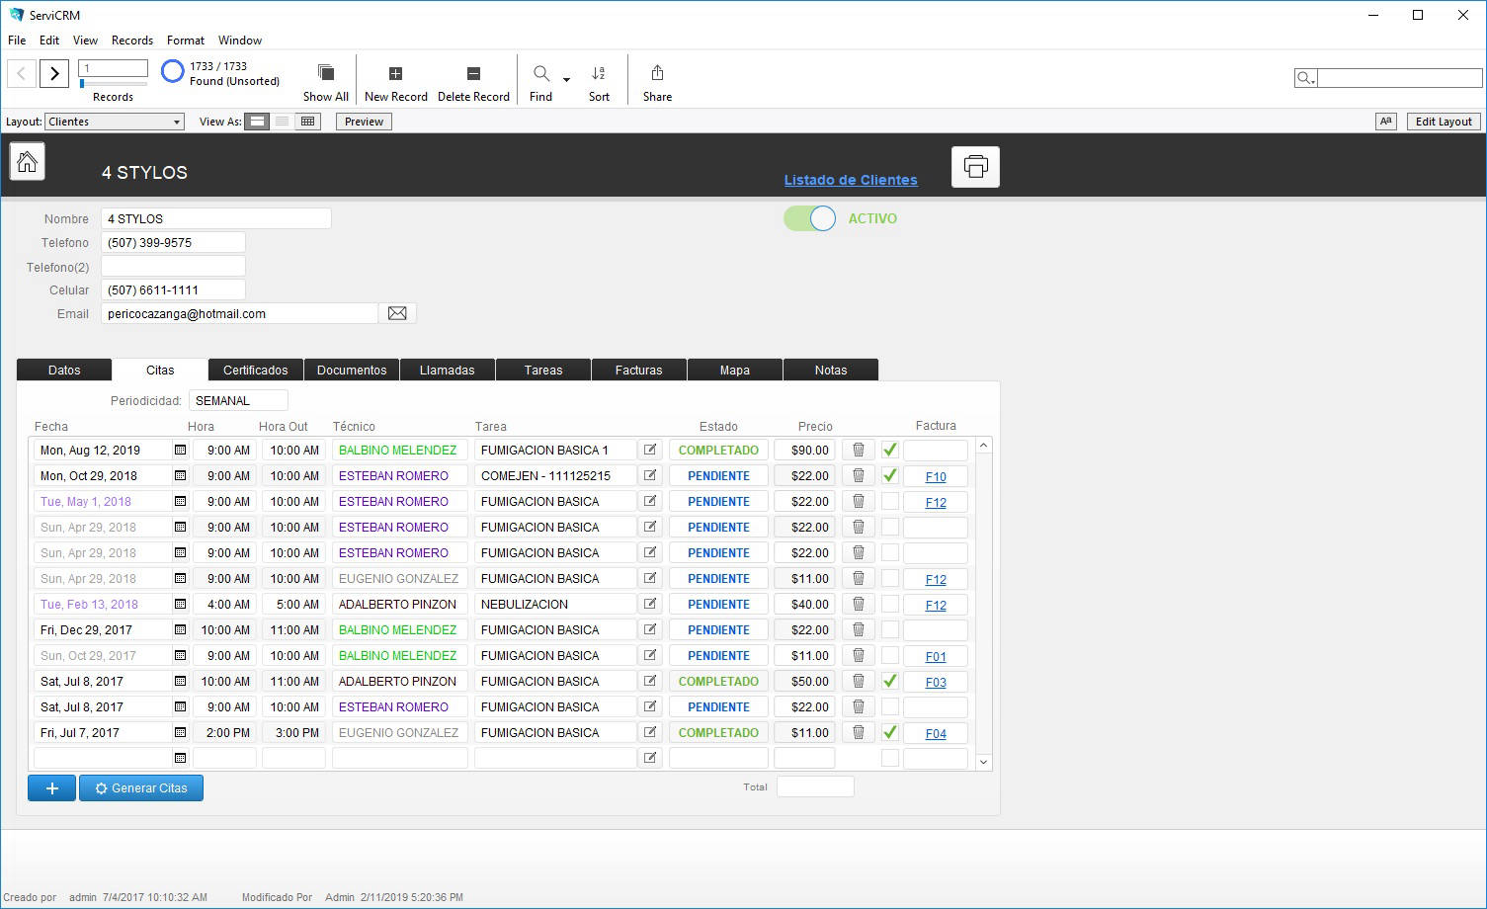Edit the FUMIGACION BASICA 1 task icon
This screenshot has height=909, width=1487.
tap(650, 450)
